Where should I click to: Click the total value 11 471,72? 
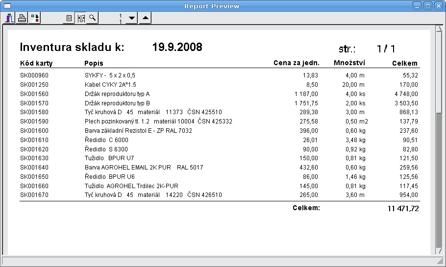tap(403, 209)
